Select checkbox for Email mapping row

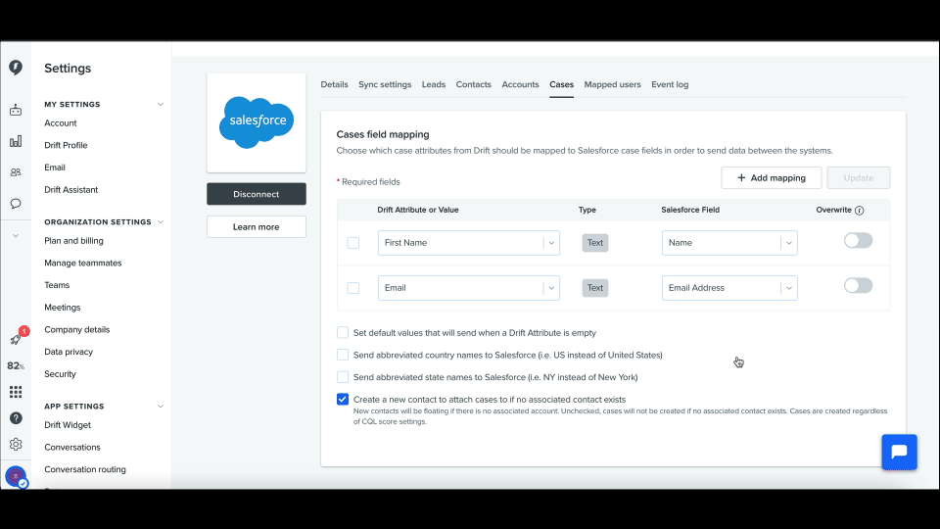[353, 288]
